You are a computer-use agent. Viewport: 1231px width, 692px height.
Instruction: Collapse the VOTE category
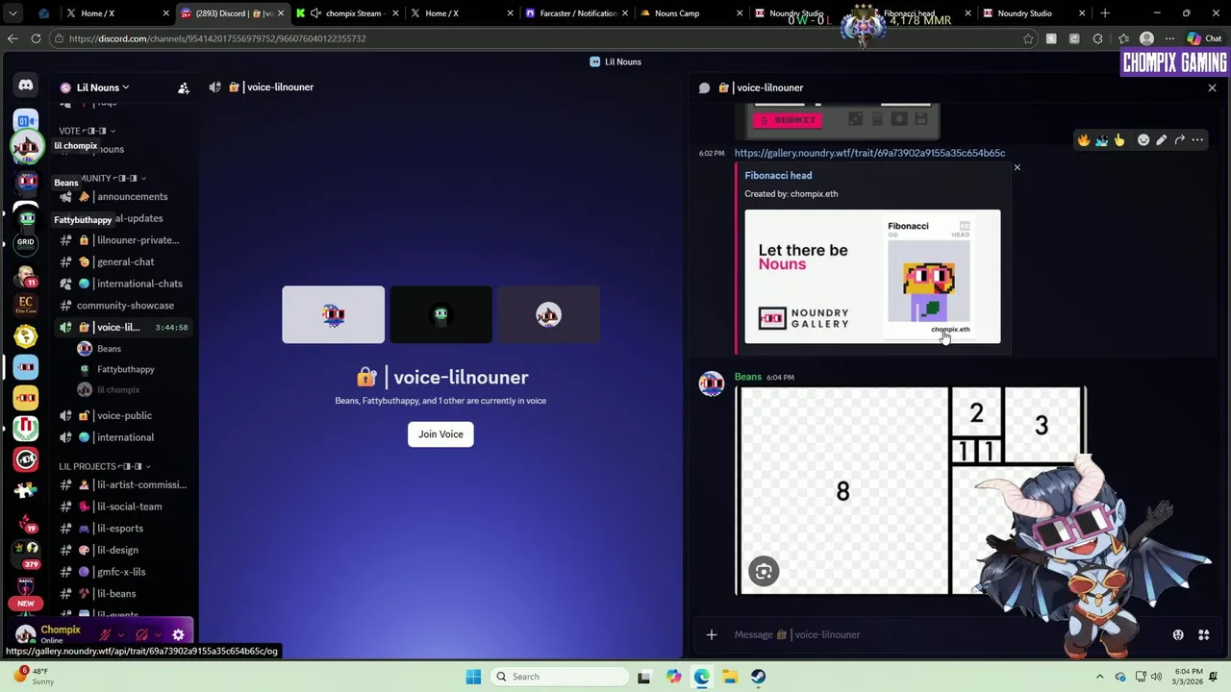(x=88, y=131)
